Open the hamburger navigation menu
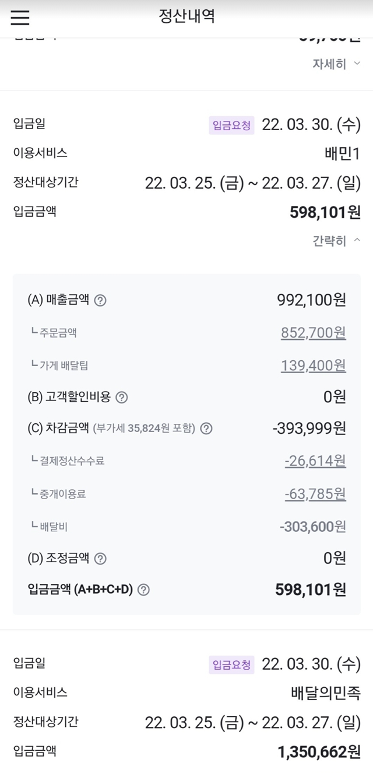This screenshot has height=773, width=373. point(20,18)
